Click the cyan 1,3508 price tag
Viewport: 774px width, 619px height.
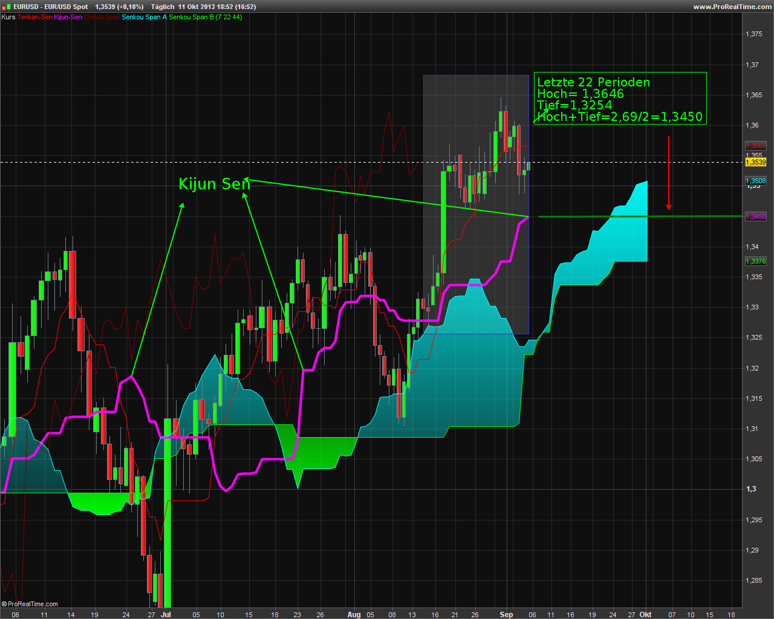(x=756, y=181)
